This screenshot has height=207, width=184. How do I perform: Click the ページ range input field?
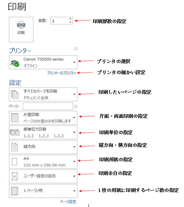click(x=48, y=106)
